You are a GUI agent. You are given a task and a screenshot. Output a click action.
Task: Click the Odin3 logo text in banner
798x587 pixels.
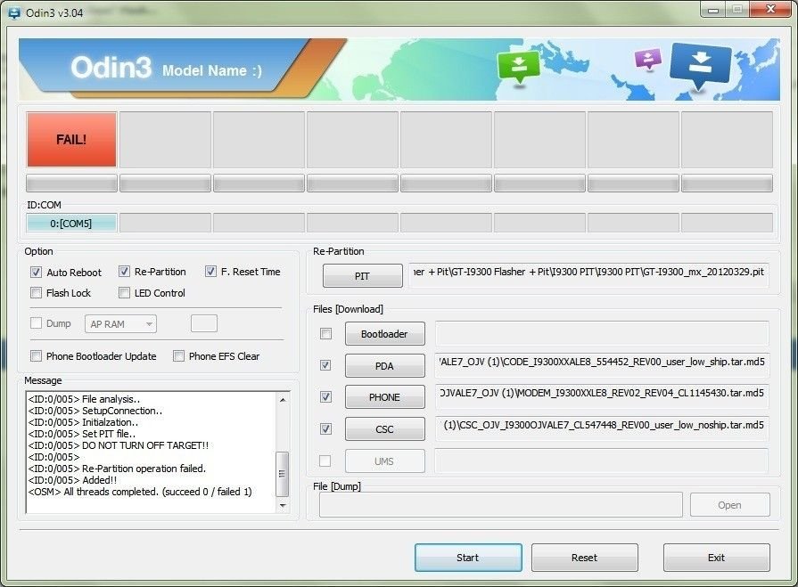[111, 67]
